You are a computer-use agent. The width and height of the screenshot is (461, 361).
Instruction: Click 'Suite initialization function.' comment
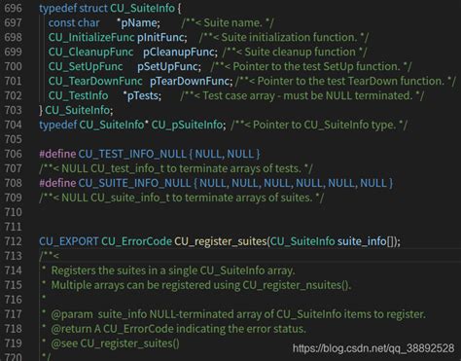pos(289,37)
